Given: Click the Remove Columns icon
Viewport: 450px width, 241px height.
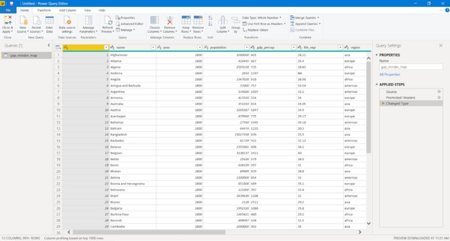Looking at the screenshot, I should (170, 20).
